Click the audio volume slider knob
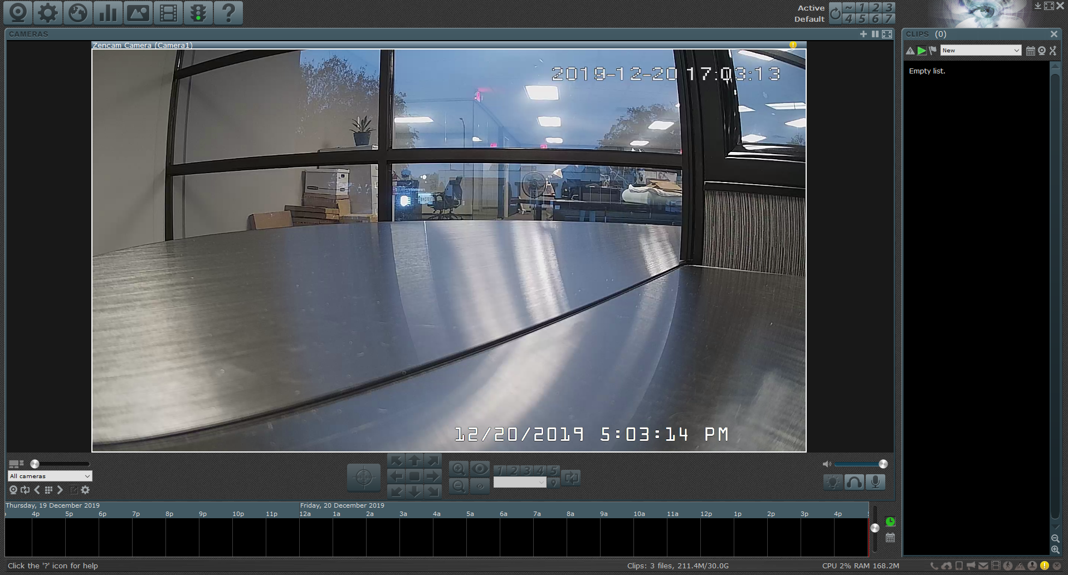 pos(883,464)
